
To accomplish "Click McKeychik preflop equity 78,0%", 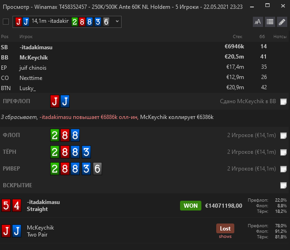I will (x=281, y=225).
